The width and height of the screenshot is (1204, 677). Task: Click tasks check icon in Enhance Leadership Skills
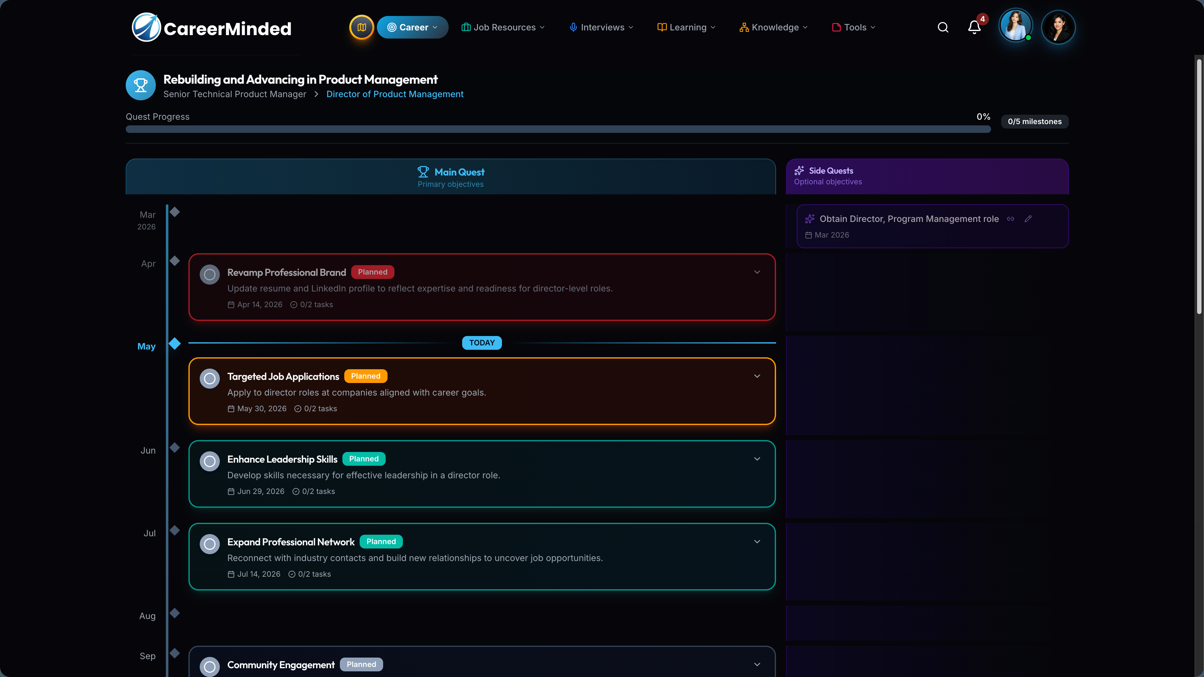click(x=296, y=491)
